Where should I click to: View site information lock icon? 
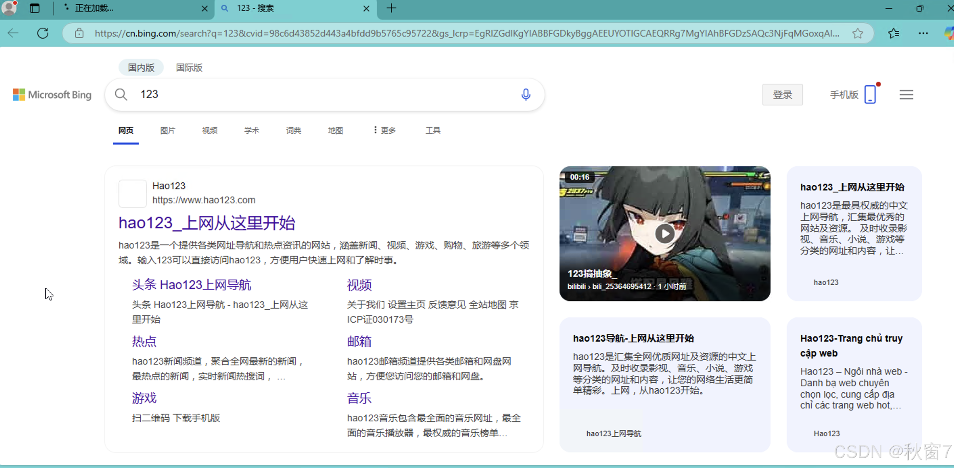tap(79, 33)
